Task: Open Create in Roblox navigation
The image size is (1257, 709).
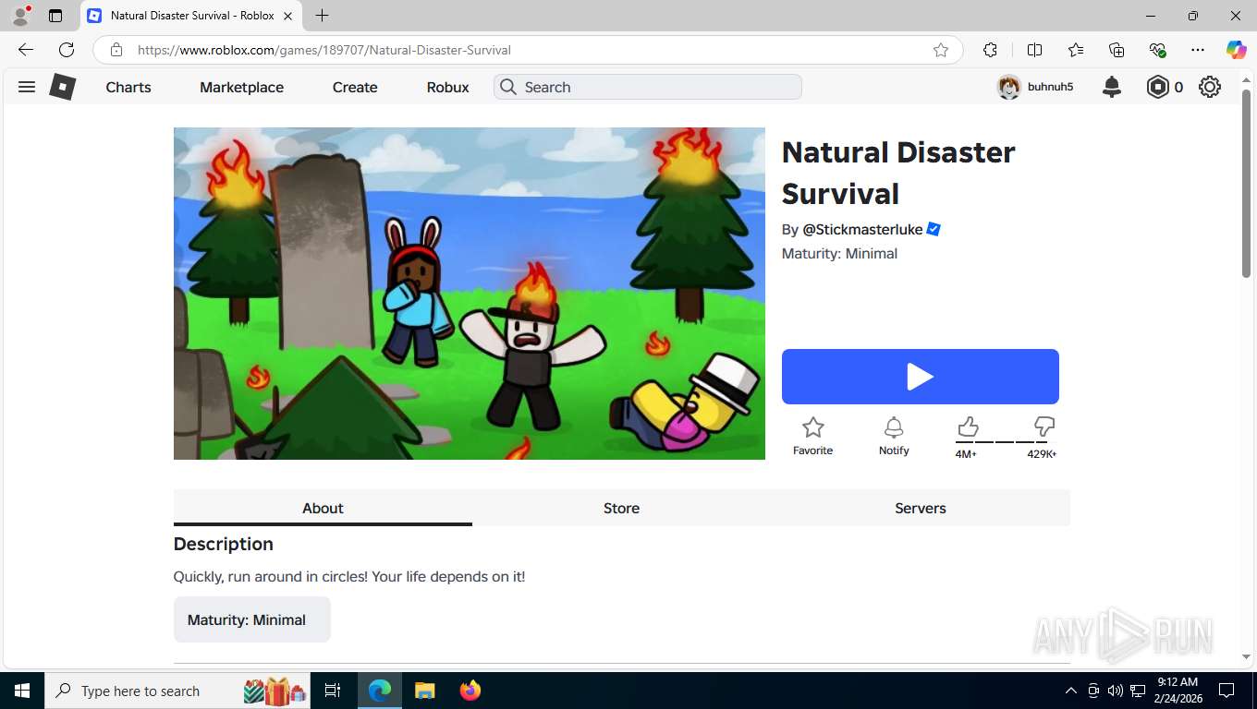Action: click(x=355, y=87)
